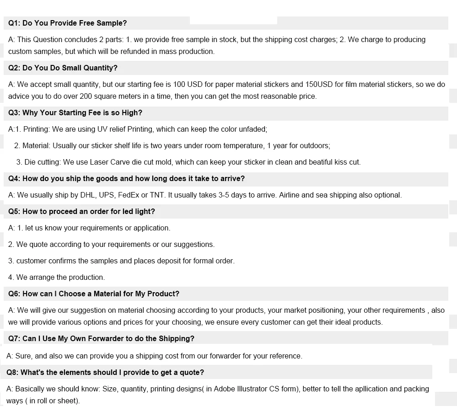Click the Q7 own forwarder question heading

[102, 339]
